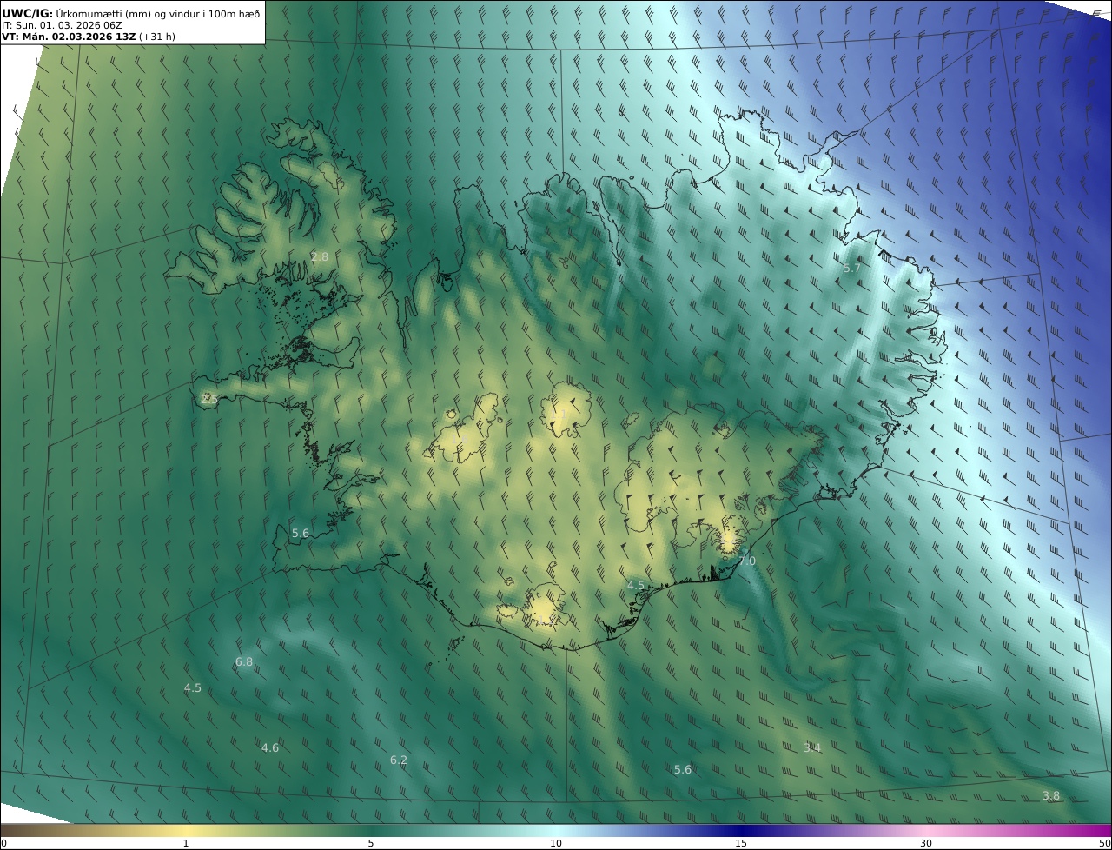Select the 'VT: Mán. 02.03.2026 13Z' line
The height and width of the screenshot is (850, 1112).
point(68,37)
